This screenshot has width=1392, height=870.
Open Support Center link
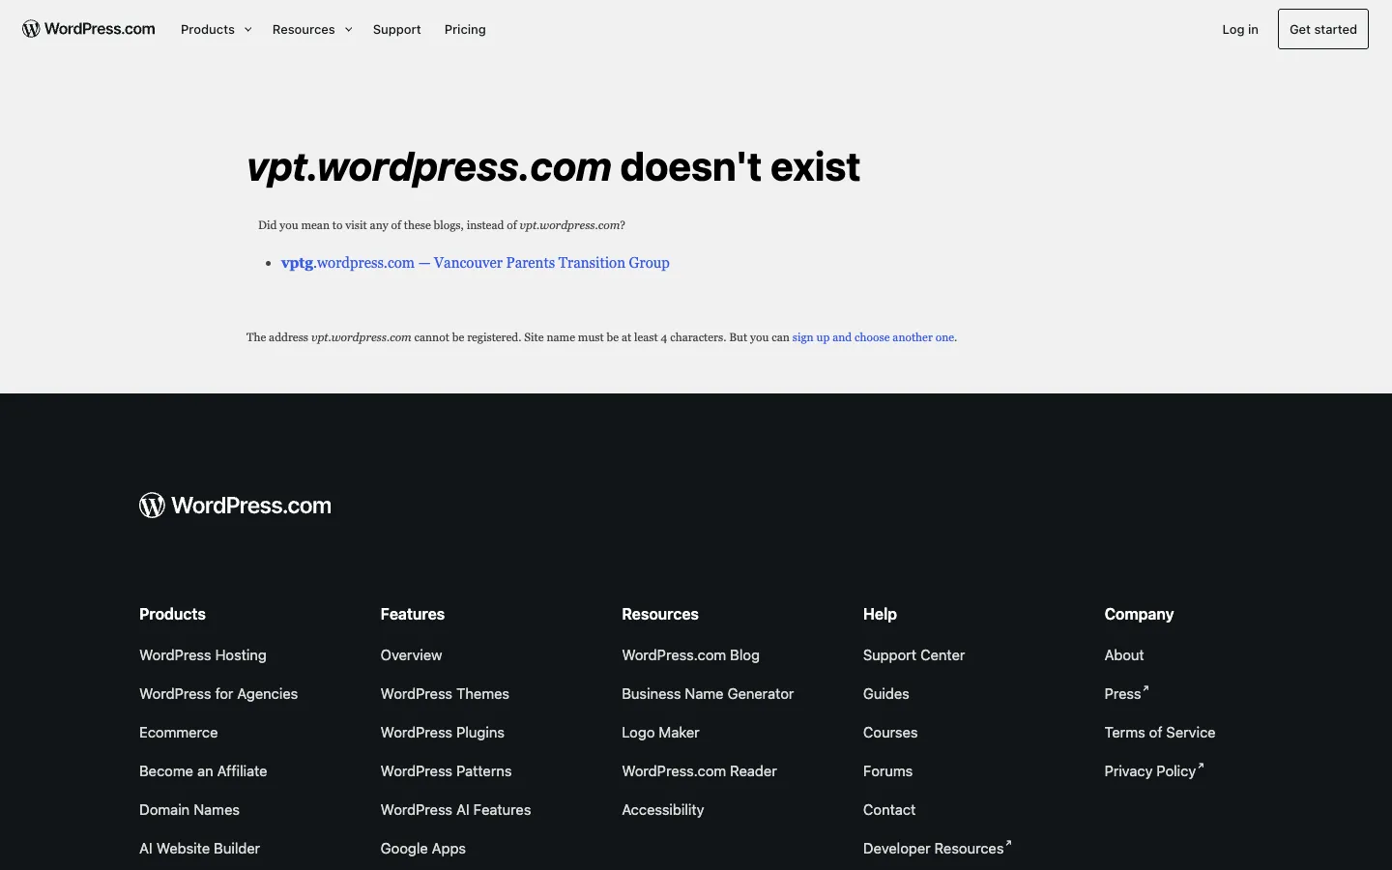[914, 655]
